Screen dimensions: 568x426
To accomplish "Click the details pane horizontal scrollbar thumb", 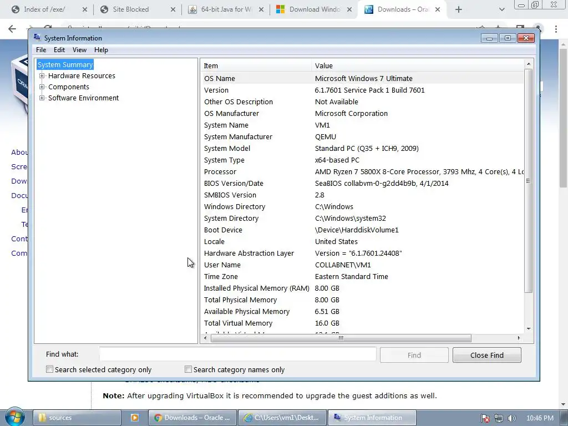I will pos(341,338).
